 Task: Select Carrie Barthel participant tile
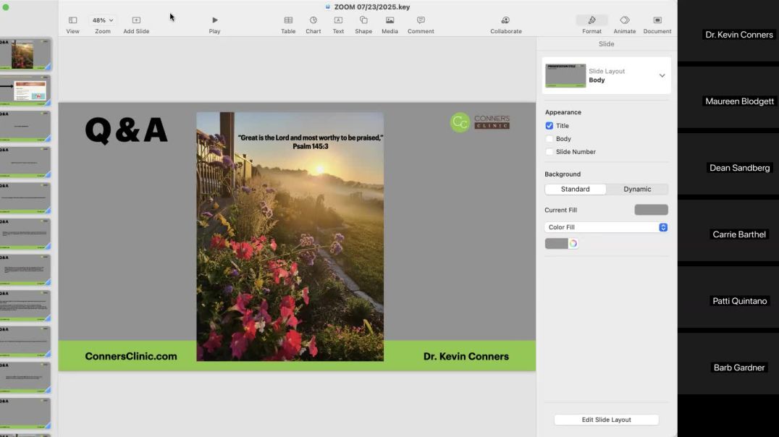coord(728,230)
